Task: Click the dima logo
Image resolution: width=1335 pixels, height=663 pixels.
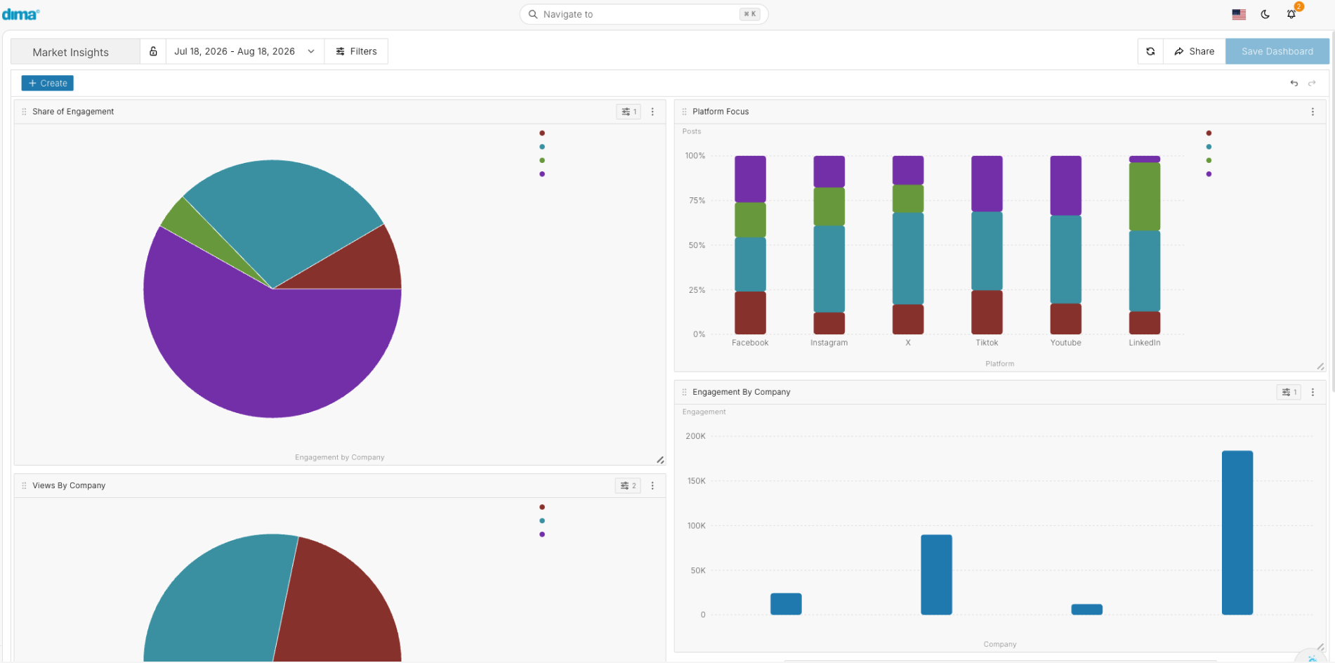Action: tap(20, 14)
